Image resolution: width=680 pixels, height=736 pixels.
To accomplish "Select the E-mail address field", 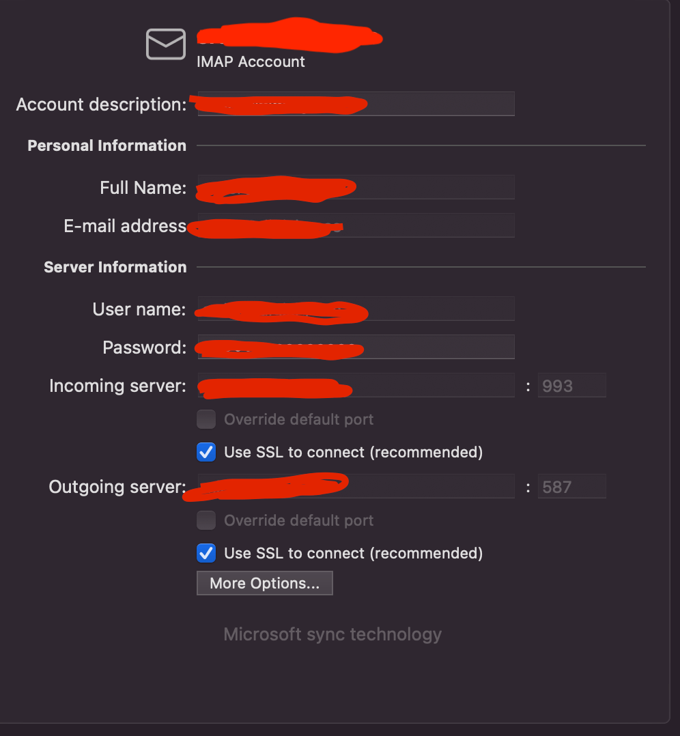I will 356,225.
